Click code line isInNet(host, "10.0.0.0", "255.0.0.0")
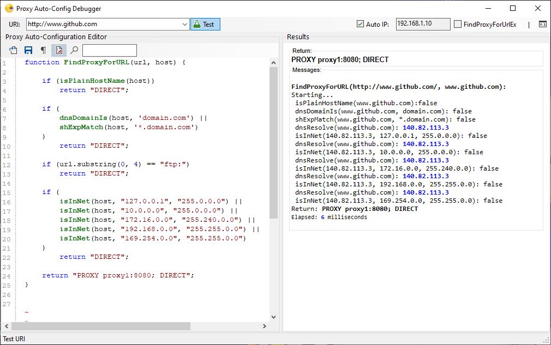Viewport: 551px width, 345px height. click(x=148, y=210)
